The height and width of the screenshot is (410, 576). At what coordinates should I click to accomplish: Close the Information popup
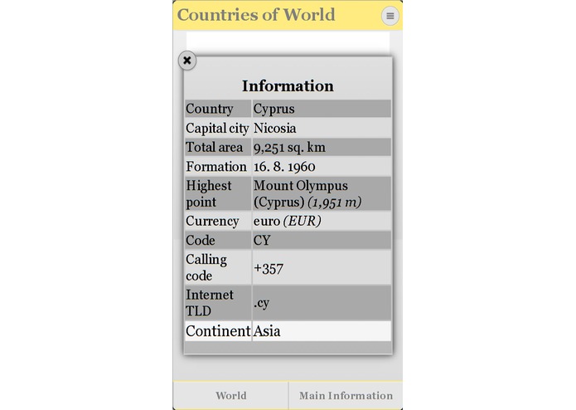click(x=187, y=61)
